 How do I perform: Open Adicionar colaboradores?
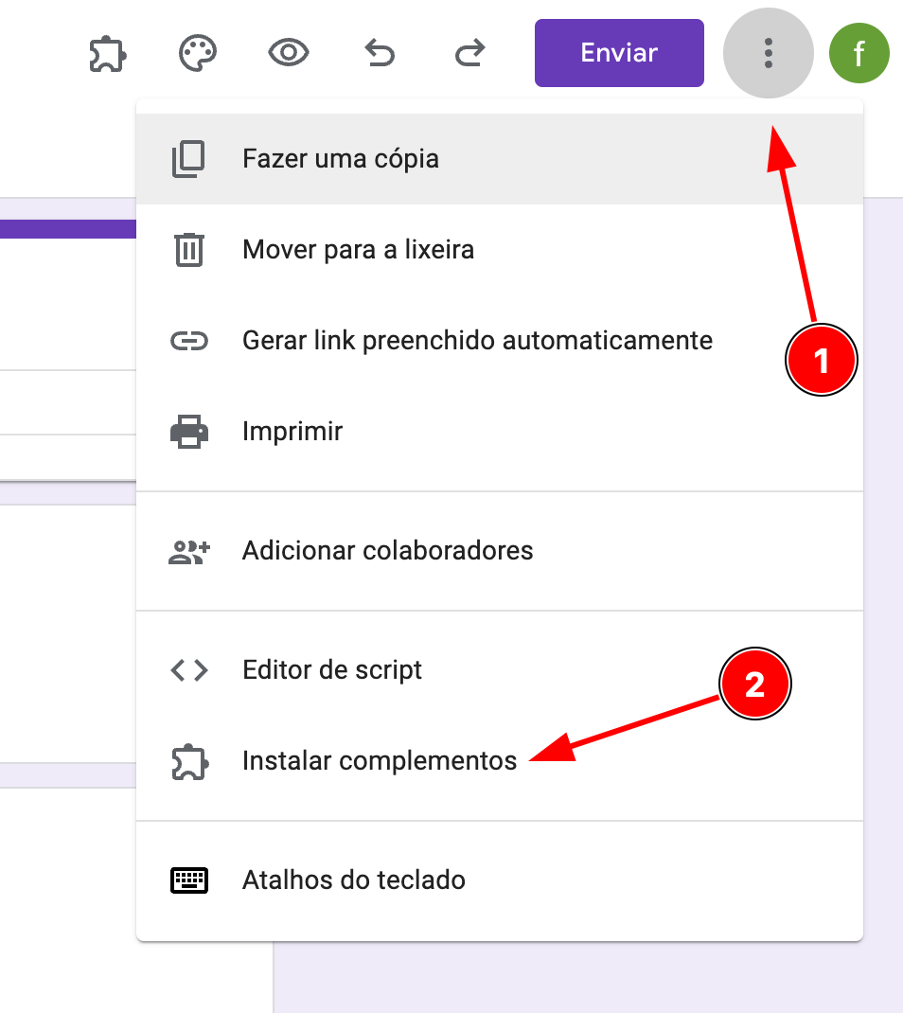pos(387,550)
